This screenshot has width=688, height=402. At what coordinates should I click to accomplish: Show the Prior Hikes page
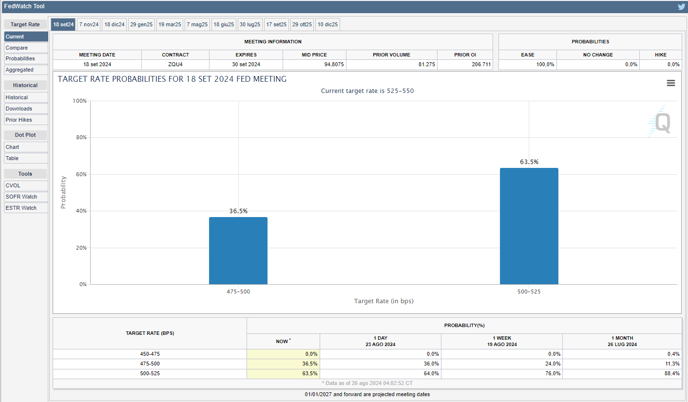click(x=26, y=120)
